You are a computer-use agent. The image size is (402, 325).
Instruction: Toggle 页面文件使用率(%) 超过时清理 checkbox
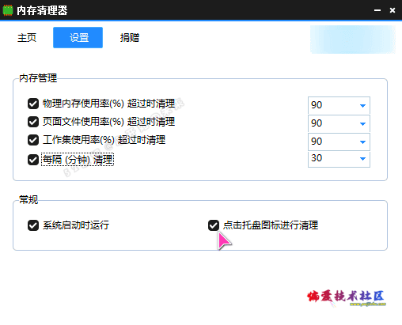coord(33,122)
